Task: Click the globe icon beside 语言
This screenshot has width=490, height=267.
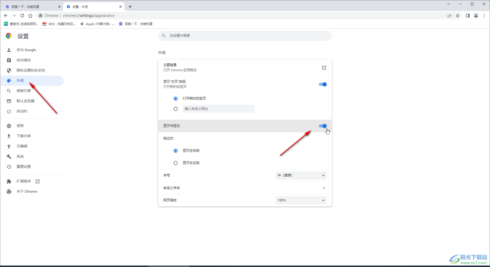Action: pyautogui.click(x=9, y=126)
